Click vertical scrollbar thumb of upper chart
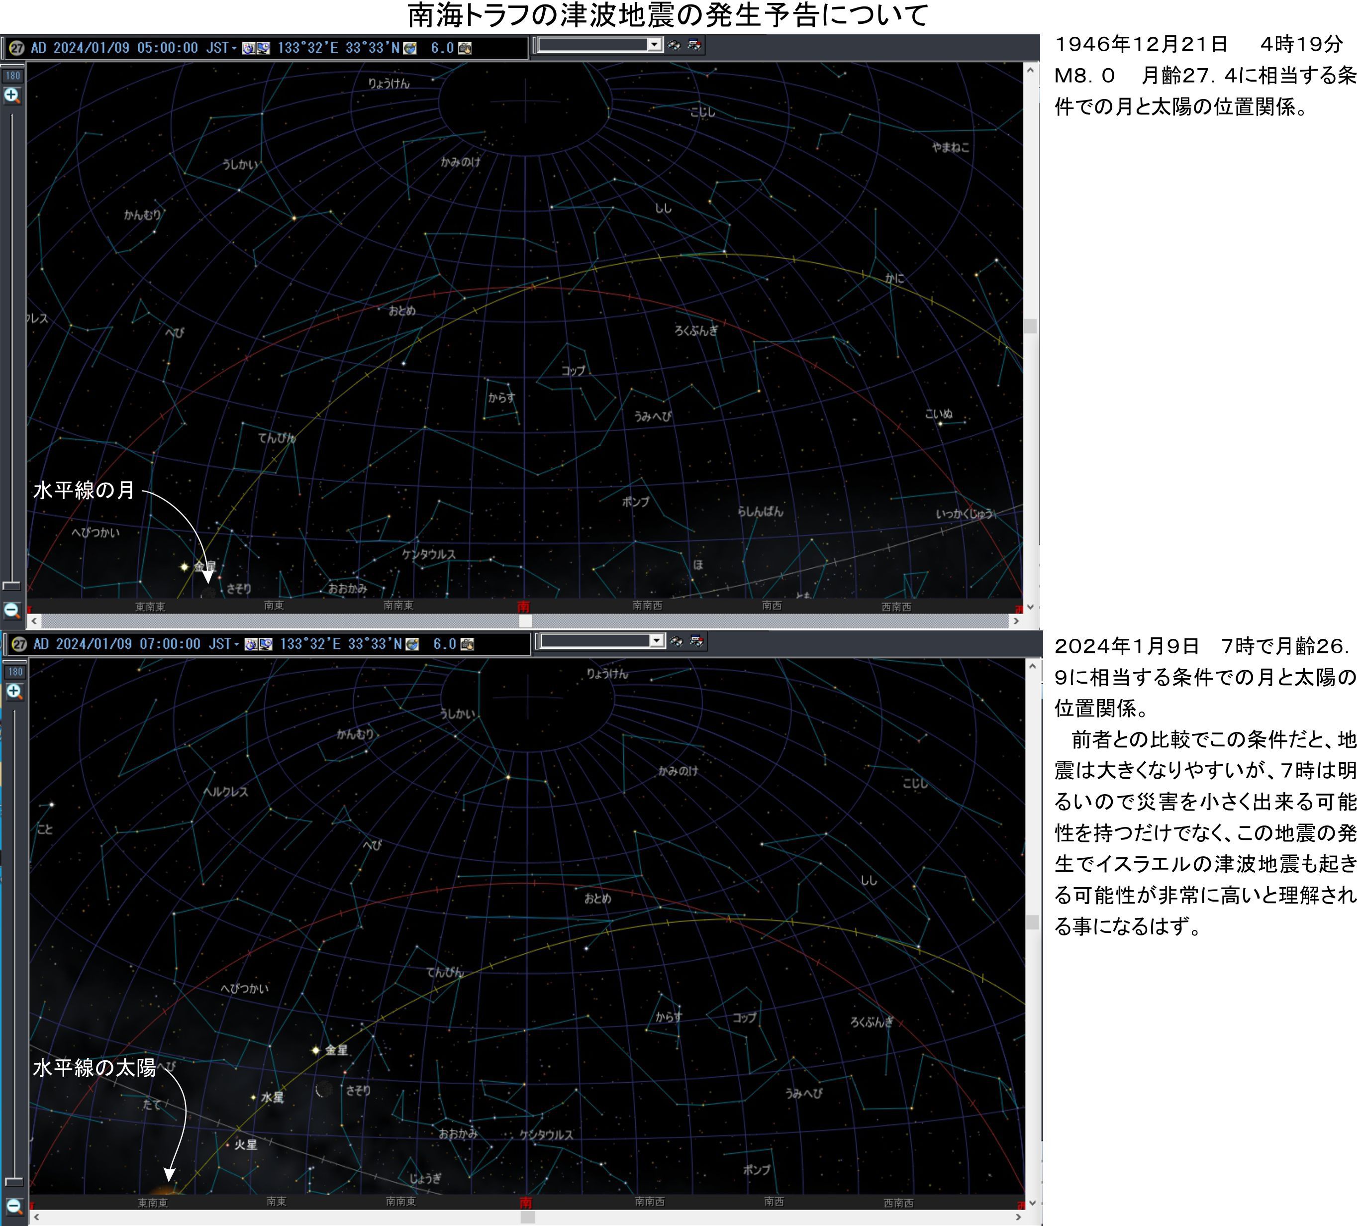The image size is (1362, 1226). (1030, 326)
